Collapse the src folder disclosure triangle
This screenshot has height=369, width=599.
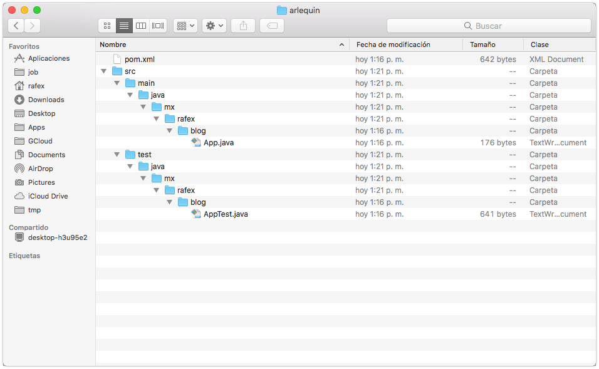[x=103, y=71]
